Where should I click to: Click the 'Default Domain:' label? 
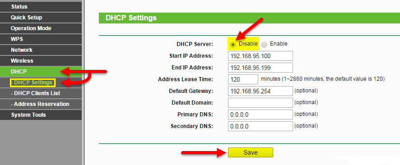coord(192,103)
